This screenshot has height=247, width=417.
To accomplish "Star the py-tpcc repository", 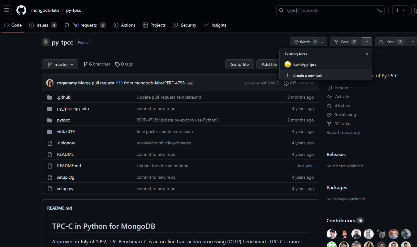I will pos(391,42).
